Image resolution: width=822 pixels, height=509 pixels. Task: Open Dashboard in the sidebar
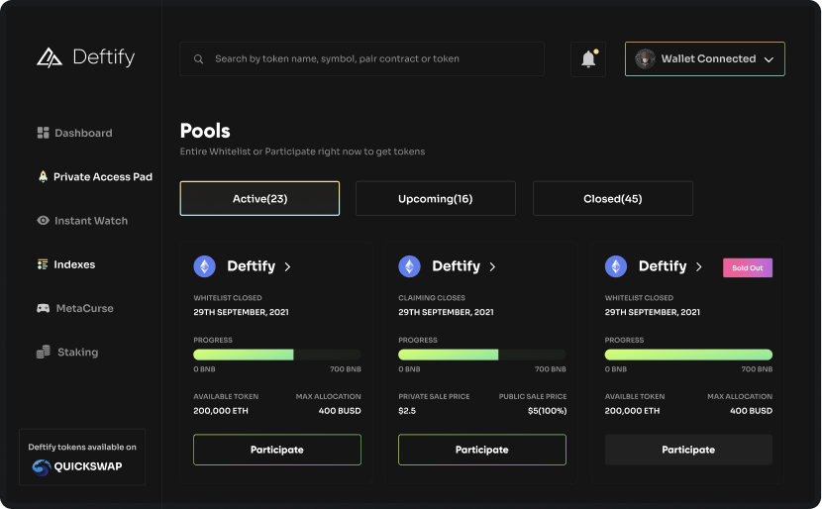[x=74, y=133]
